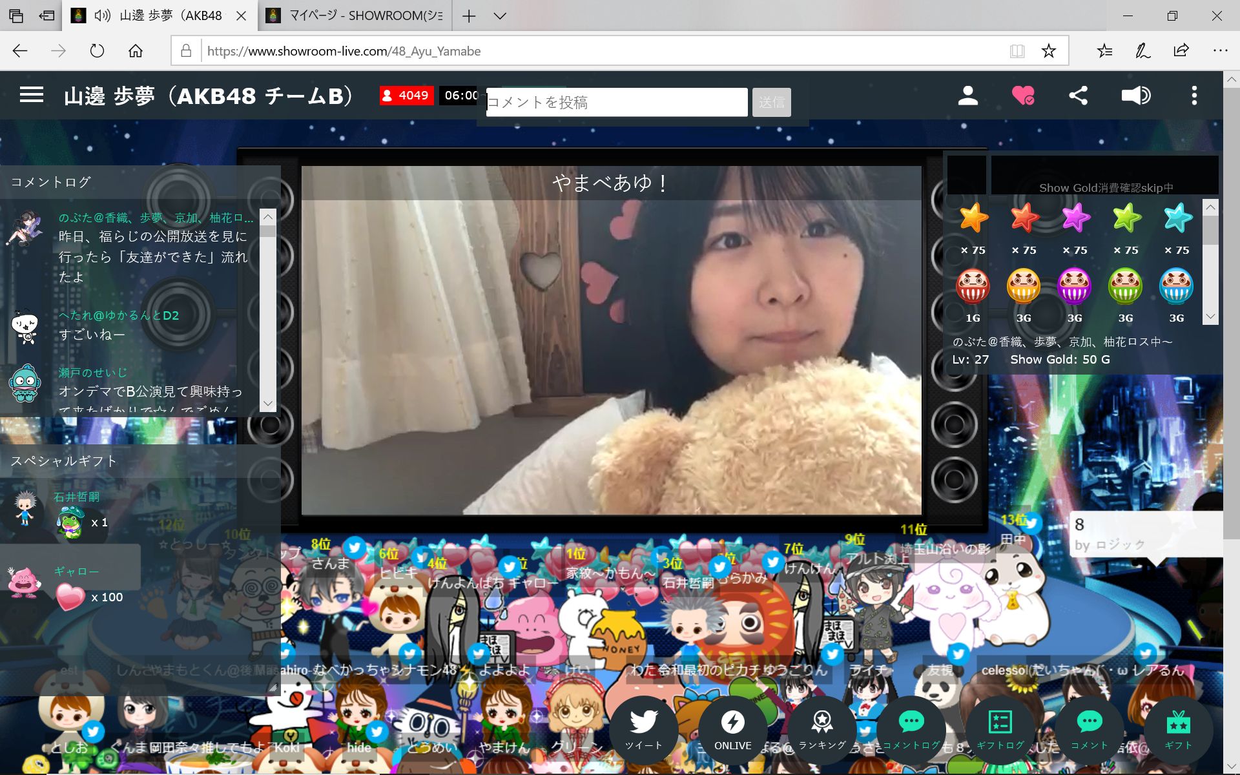Open the three-dot more options menu
1240x775 pixels.
1193,96
